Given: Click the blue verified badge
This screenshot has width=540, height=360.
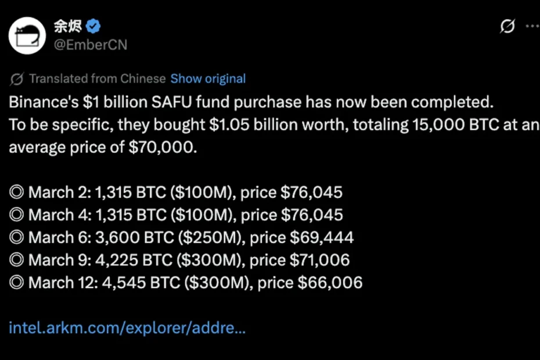Looking at the screenshot, I should 94,26.
